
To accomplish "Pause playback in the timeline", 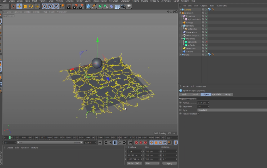I will click(115, 142).
